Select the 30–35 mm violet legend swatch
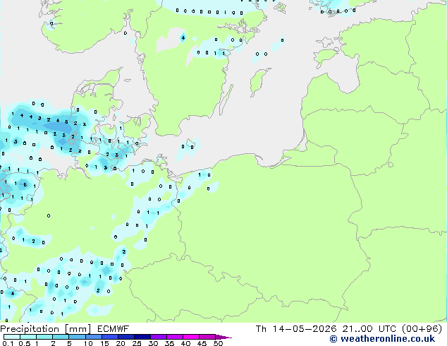 (158, 337)
